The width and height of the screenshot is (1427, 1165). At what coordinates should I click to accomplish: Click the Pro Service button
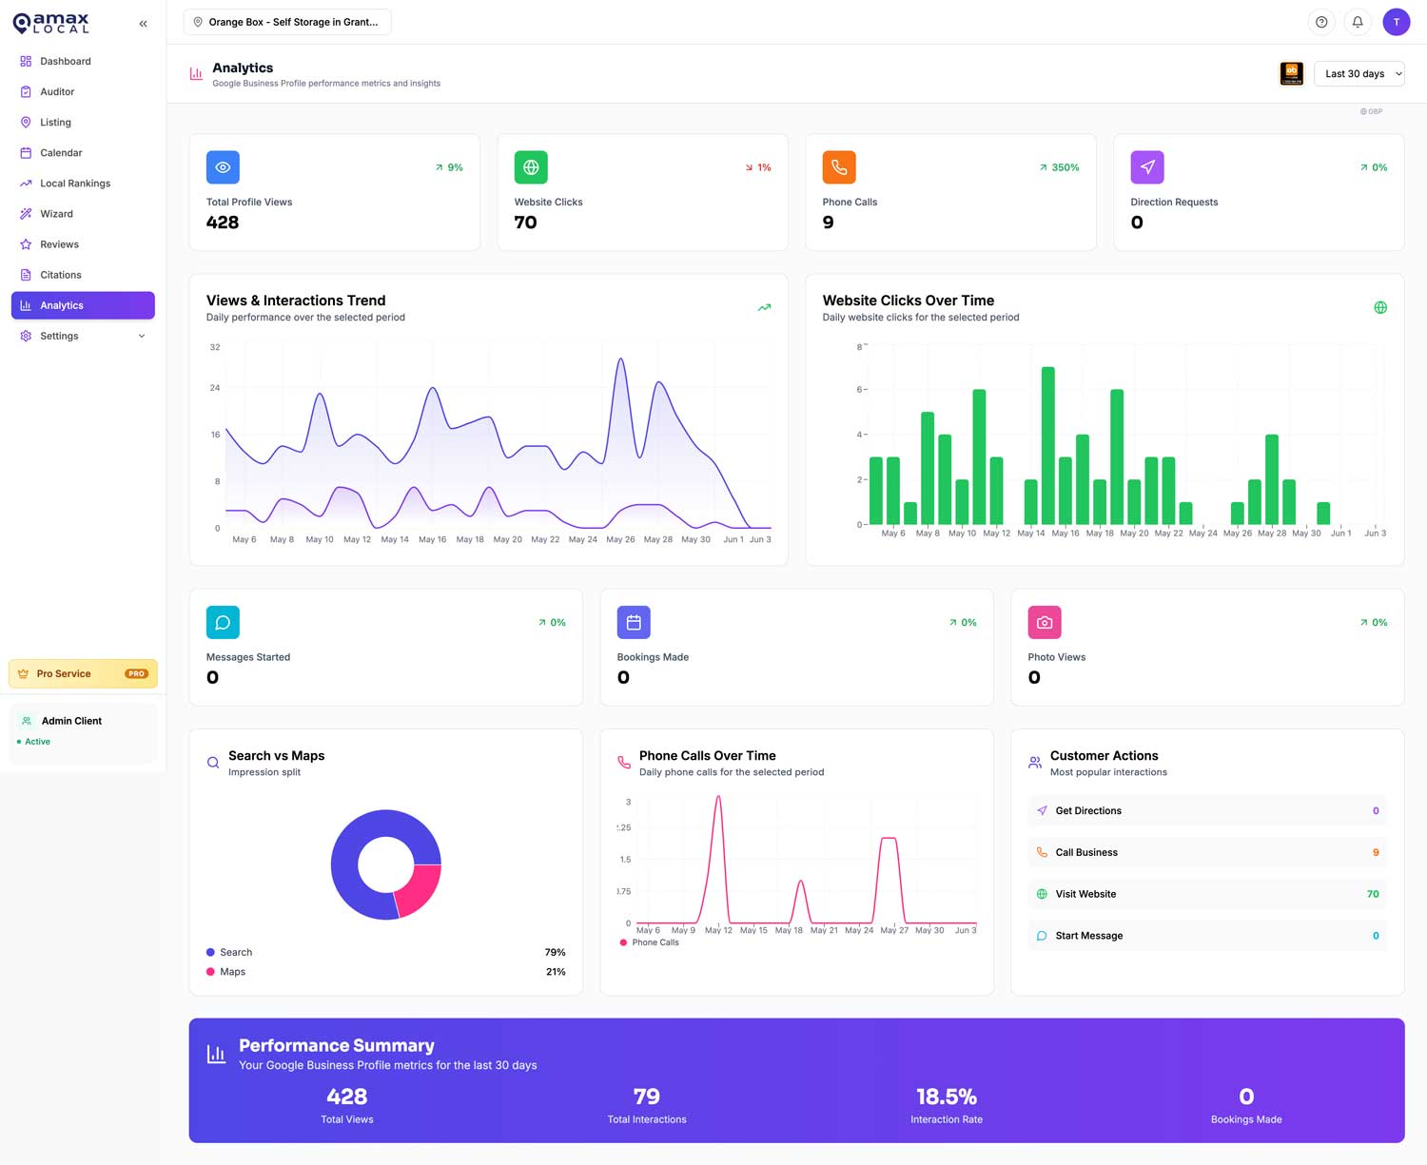click(x=83, y=673)
